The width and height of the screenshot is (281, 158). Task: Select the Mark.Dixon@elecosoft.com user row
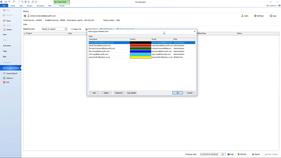click(142, 45)
